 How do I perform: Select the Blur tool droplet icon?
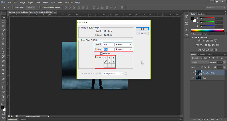point(3,70)
